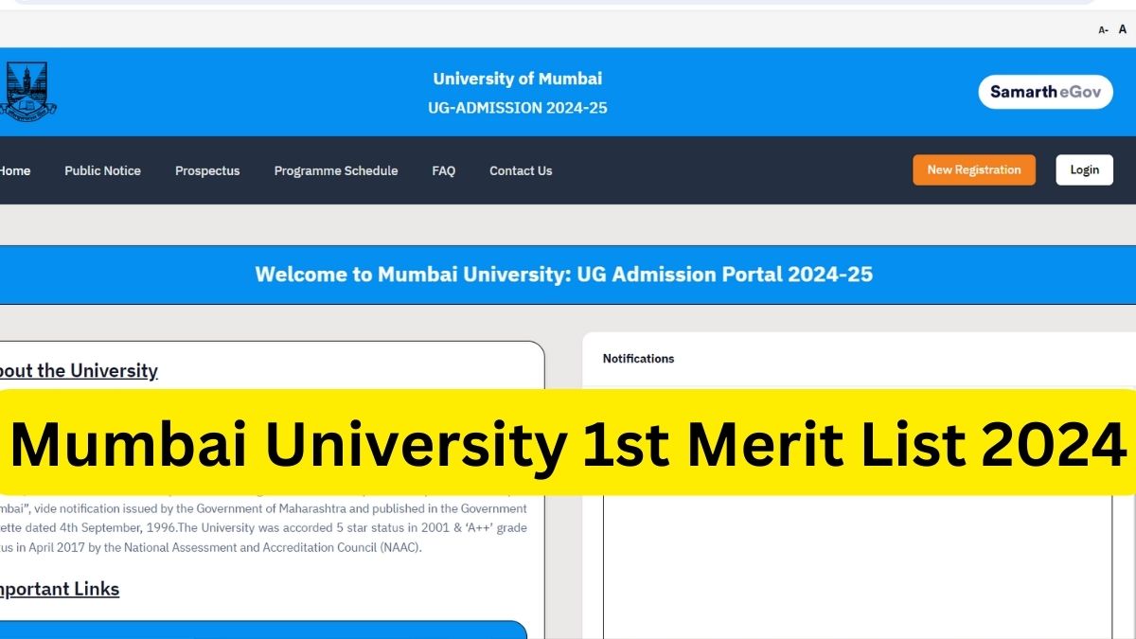The image size is (1136, 639).
Task: Click the University of Mumbai crest logo
Action: click(27, 91)
